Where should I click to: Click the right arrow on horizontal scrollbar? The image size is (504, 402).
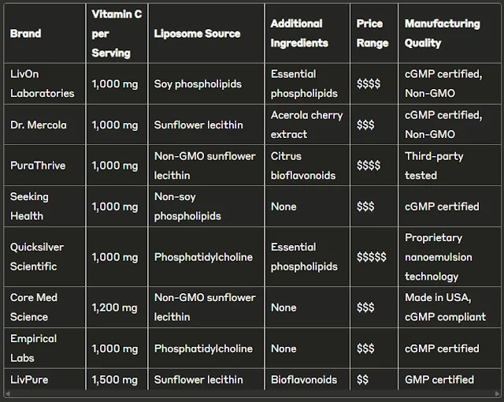pyautogui.click(x=497, y=393)
